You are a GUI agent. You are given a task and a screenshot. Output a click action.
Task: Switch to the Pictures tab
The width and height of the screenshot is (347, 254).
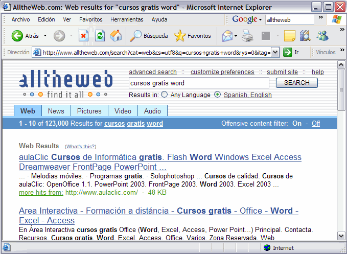89,111
